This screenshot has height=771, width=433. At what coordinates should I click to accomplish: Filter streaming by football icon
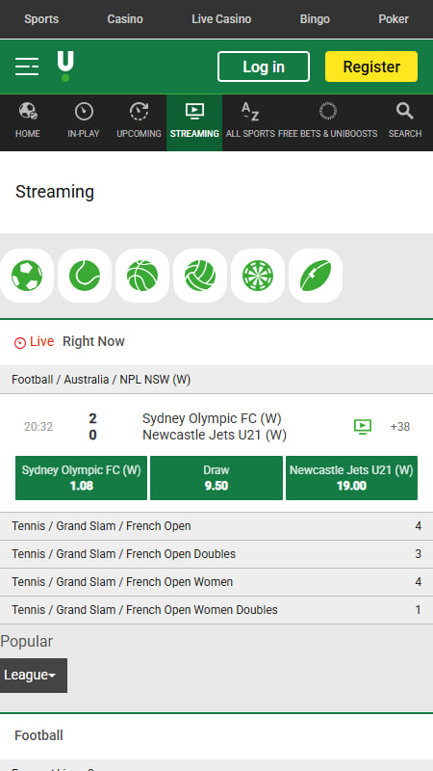(x=27, y=276)
